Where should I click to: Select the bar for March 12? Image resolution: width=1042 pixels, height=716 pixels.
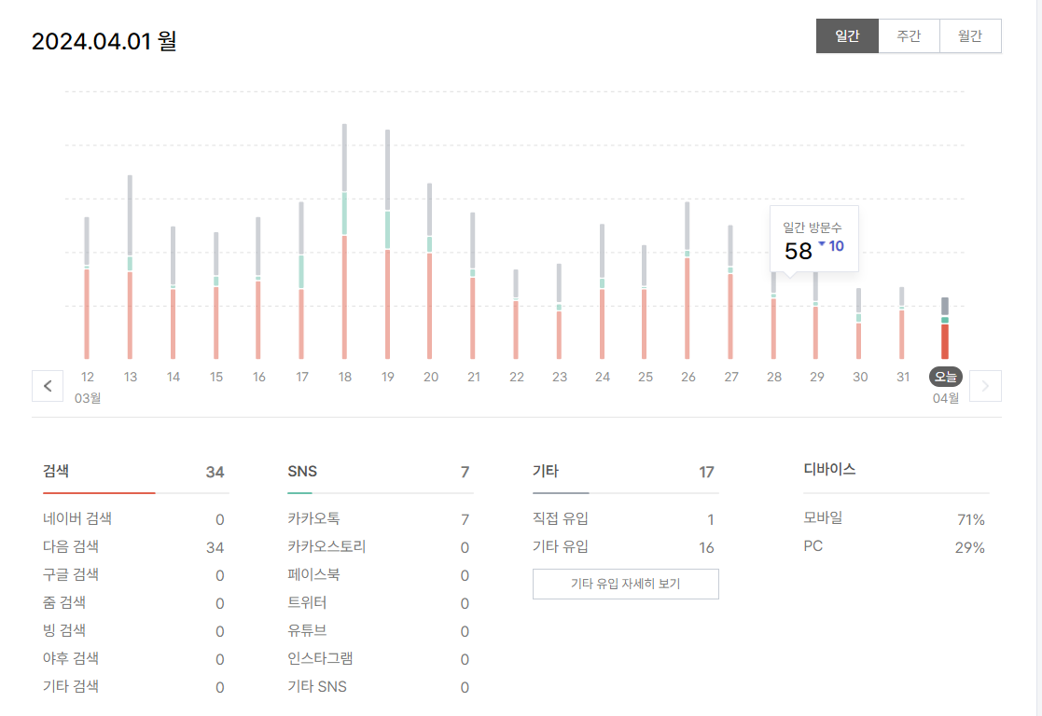click(87, 288)
